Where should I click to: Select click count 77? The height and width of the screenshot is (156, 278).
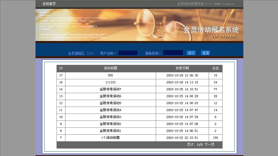[x=215, y=89]
